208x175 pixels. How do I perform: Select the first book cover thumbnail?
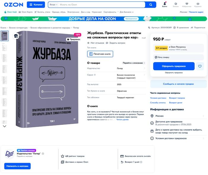pyautogui.click(x=5, y=36)
